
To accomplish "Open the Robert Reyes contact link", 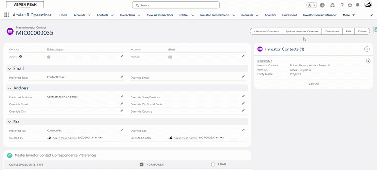I will click(x=55, y=49).
